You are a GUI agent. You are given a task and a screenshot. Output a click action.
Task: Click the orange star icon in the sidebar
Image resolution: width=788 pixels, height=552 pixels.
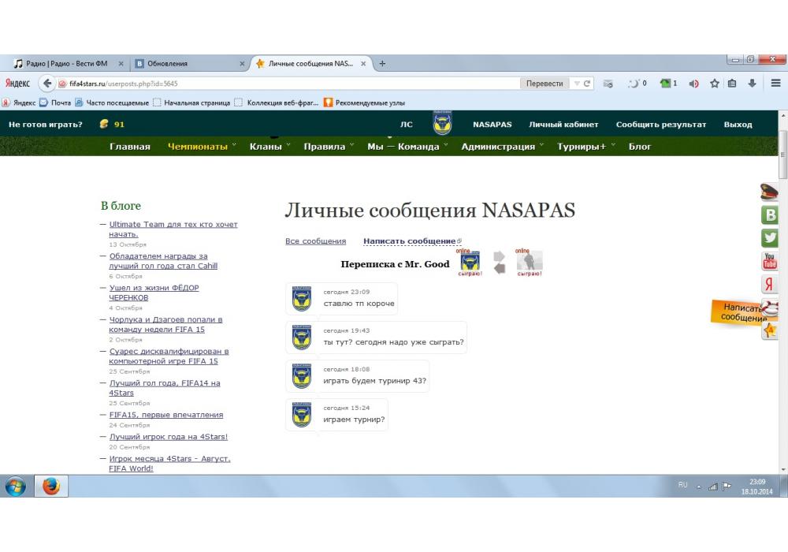(769, 330)
